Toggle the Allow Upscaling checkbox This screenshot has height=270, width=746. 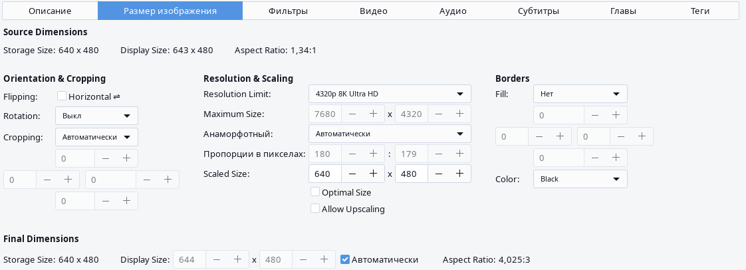click(315, 209)
